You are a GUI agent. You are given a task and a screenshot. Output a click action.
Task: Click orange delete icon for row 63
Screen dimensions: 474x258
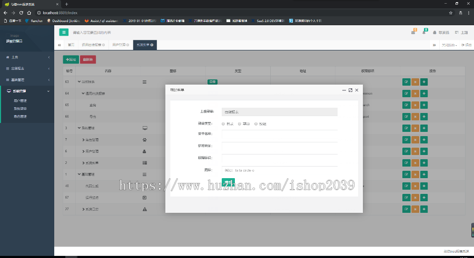click(x=416, y=82)
